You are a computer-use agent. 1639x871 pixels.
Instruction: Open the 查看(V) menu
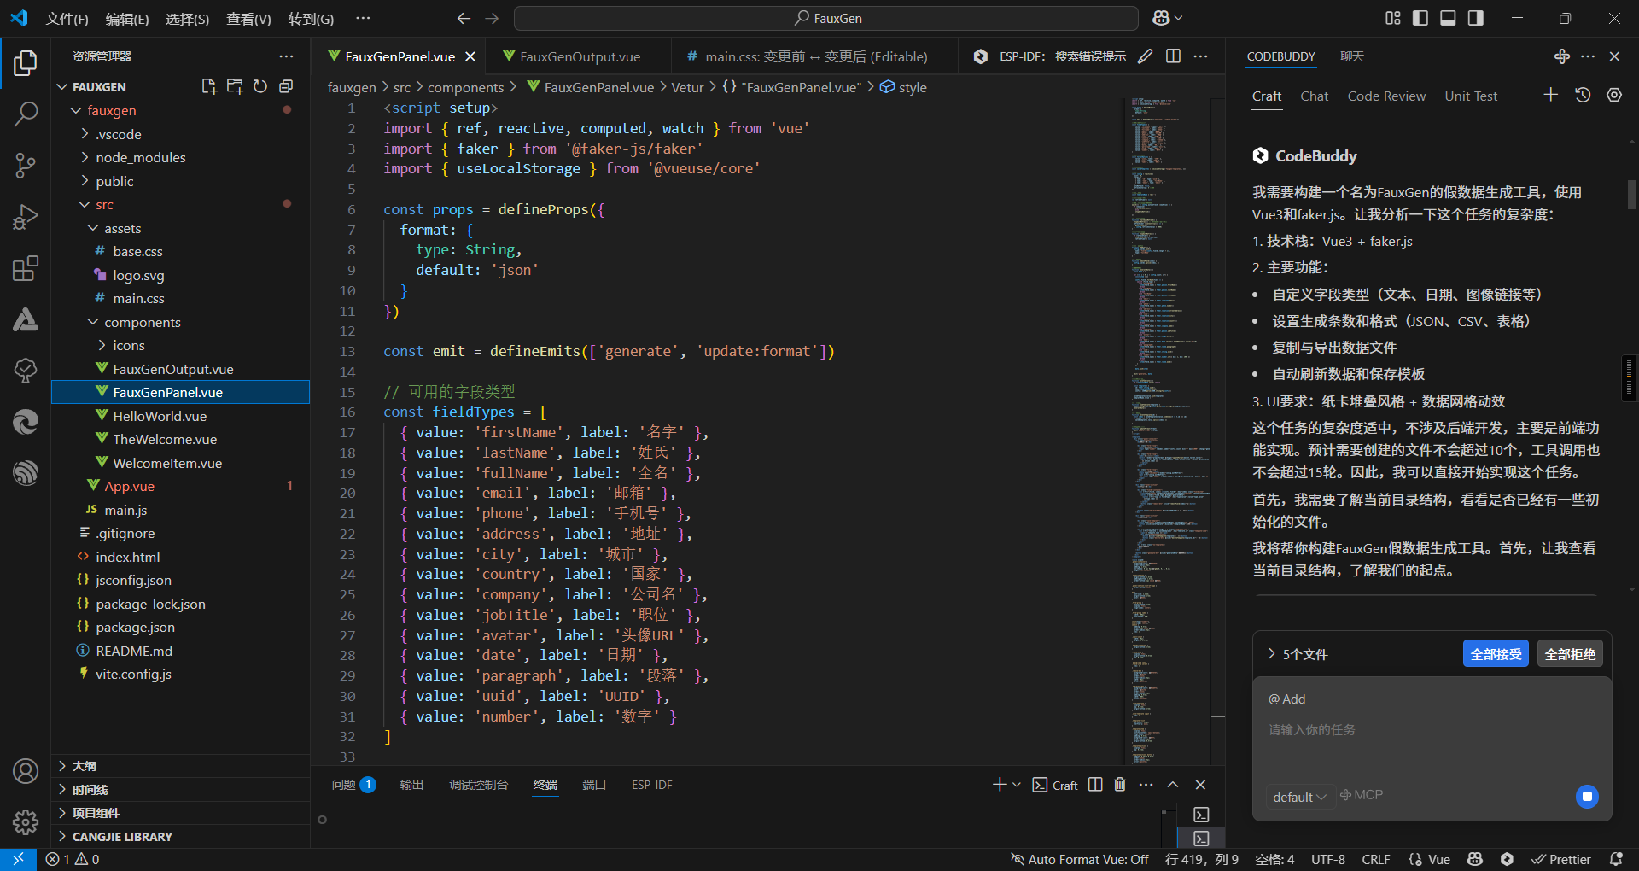pyautogui.click(x=248, y=19)
